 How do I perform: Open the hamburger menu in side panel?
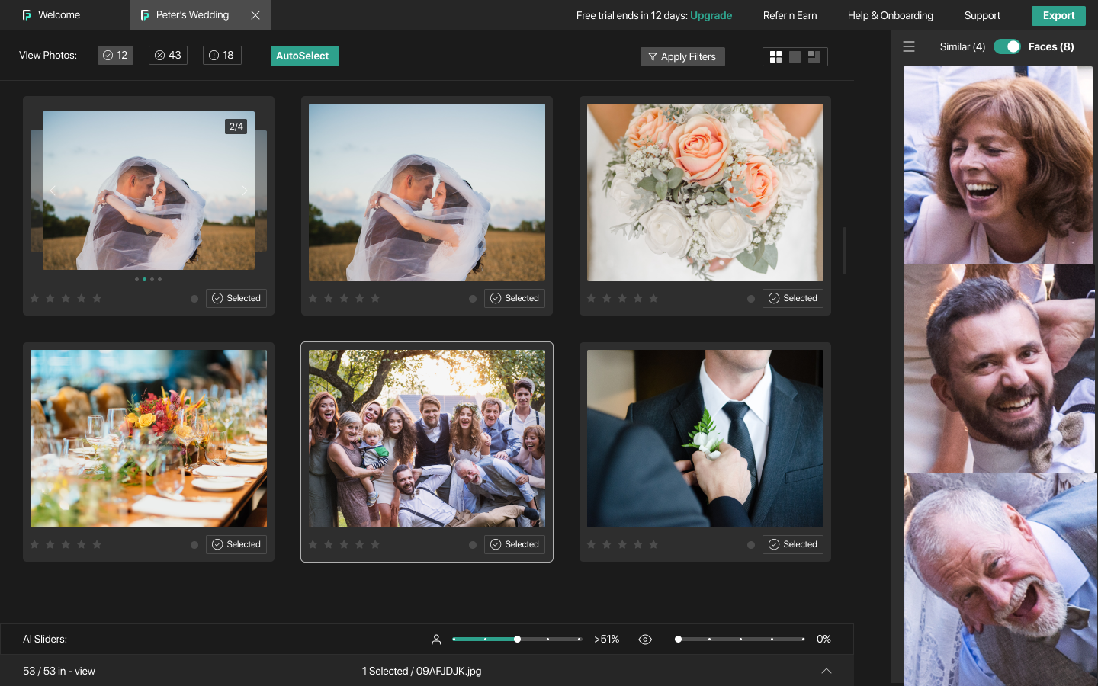click(x=909, y=46)
